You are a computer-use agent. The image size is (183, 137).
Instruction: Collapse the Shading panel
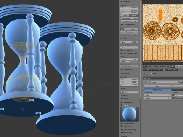coord(122,99)
